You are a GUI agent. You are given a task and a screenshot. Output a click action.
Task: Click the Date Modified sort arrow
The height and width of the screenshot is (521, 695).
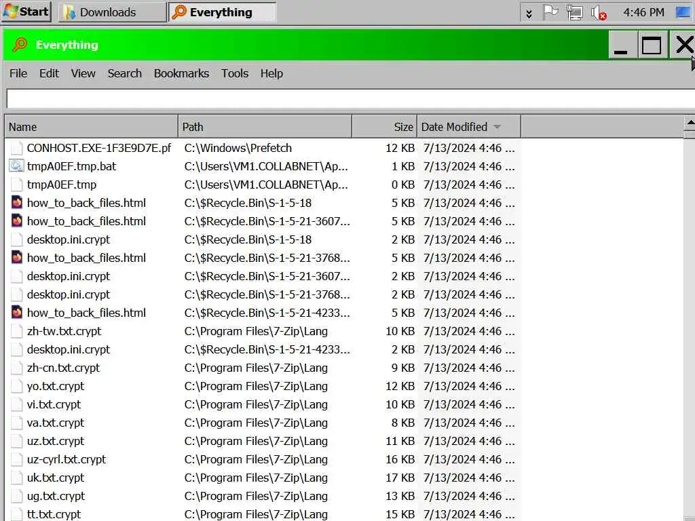click(x=497, y=127)
